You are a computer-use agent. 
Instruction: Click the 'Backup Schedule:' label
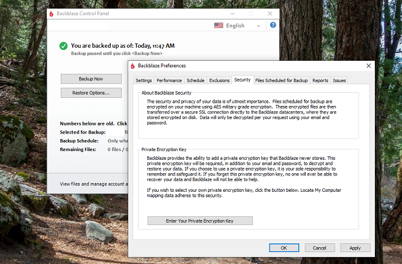coord(79,141)
